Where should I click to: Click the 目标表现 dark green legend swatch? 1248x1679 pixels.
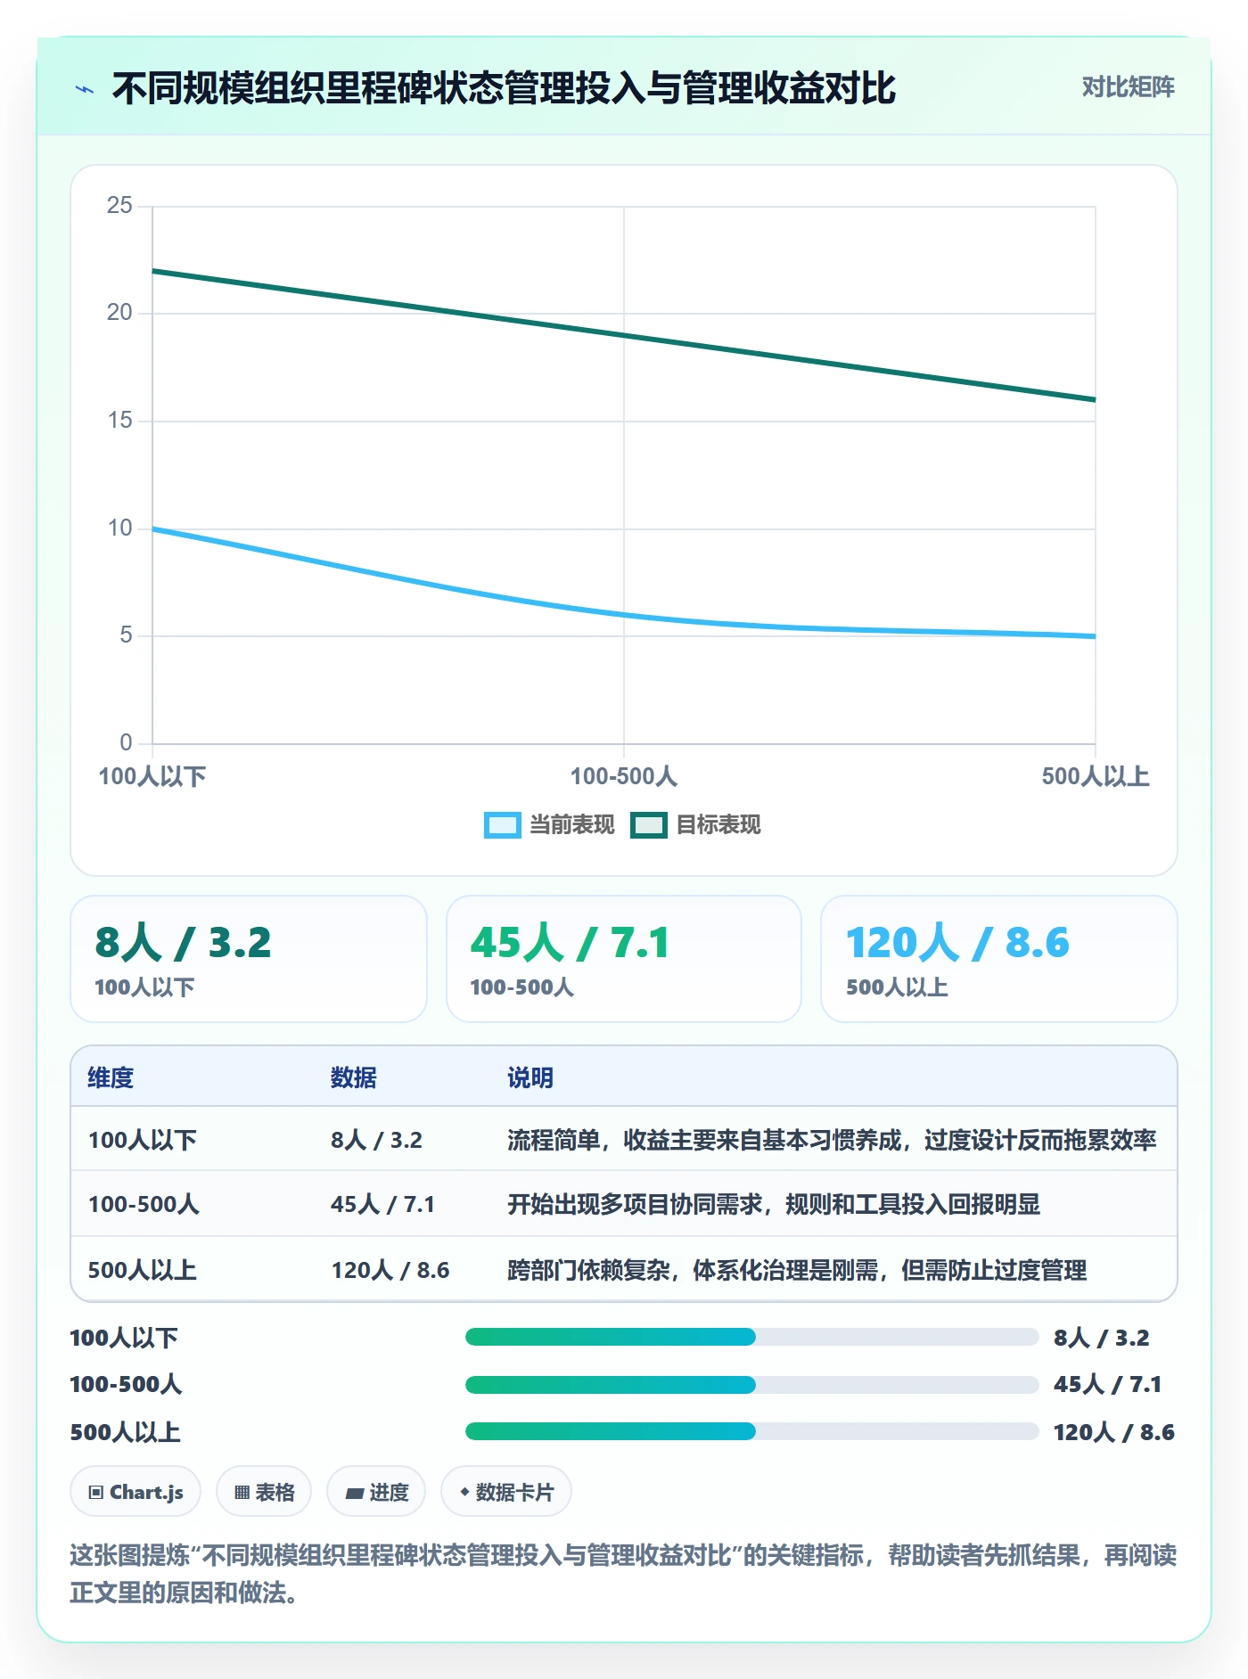[648, 825]
